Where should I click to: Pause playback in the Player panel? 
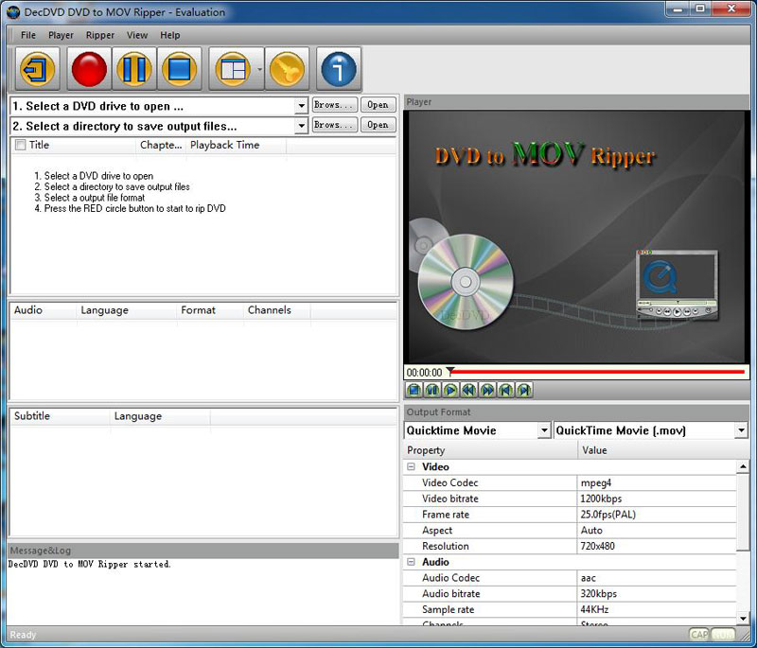432,390
